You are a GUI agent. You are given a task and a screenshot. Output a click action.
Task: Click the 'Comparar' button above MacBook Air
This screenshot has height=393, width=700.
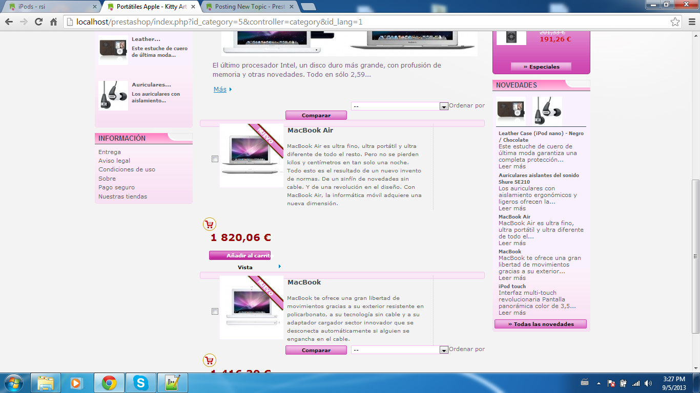click(x=316, y=116)
